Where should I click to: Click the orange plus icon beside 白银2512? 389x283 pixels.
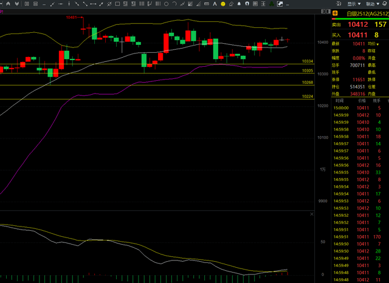point(334,13)
